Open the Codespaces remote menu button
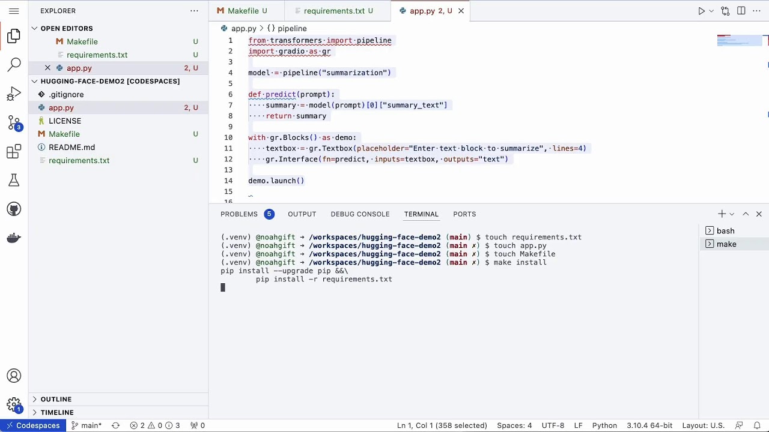Viewport: 769px width, 432px height. click(x=33, y=425)
